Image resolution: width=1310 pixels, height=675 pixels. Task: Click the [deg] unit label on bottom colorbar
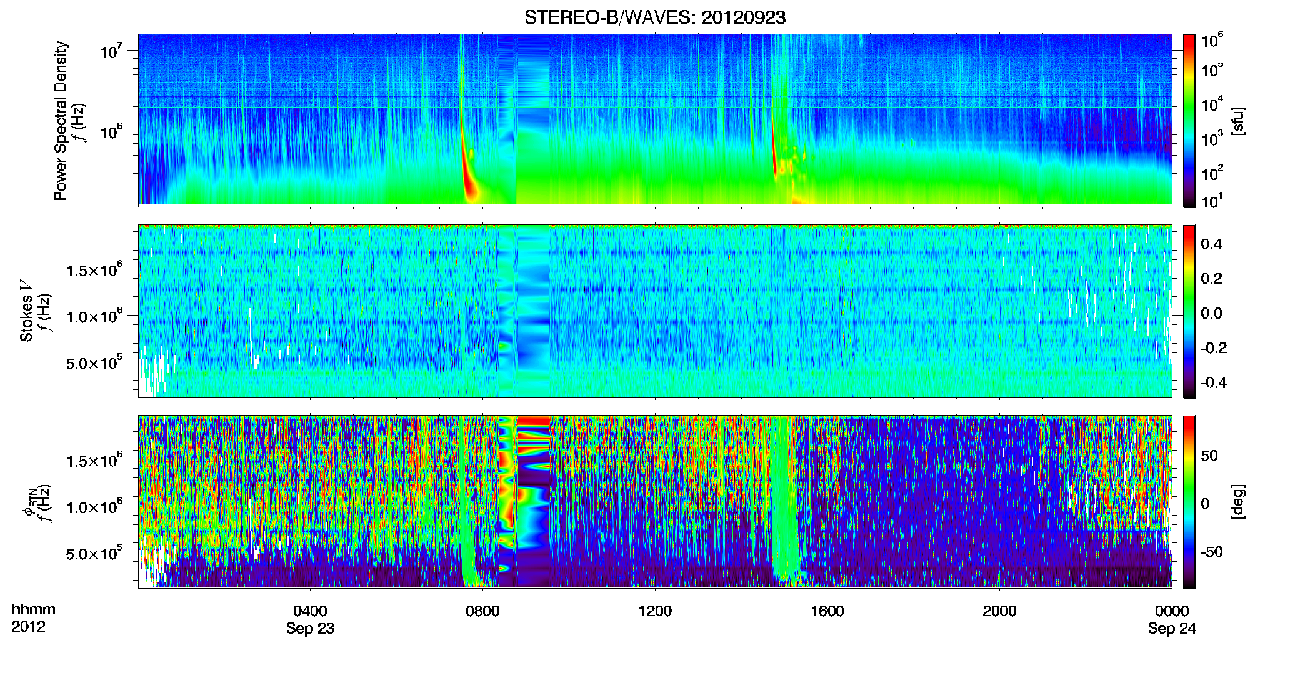(x=1238, y=502)
